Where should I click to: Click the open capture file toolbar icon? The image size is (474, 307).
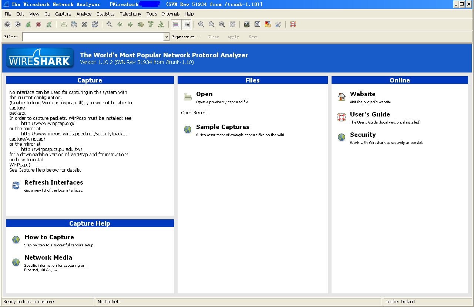tap(64, 24)
